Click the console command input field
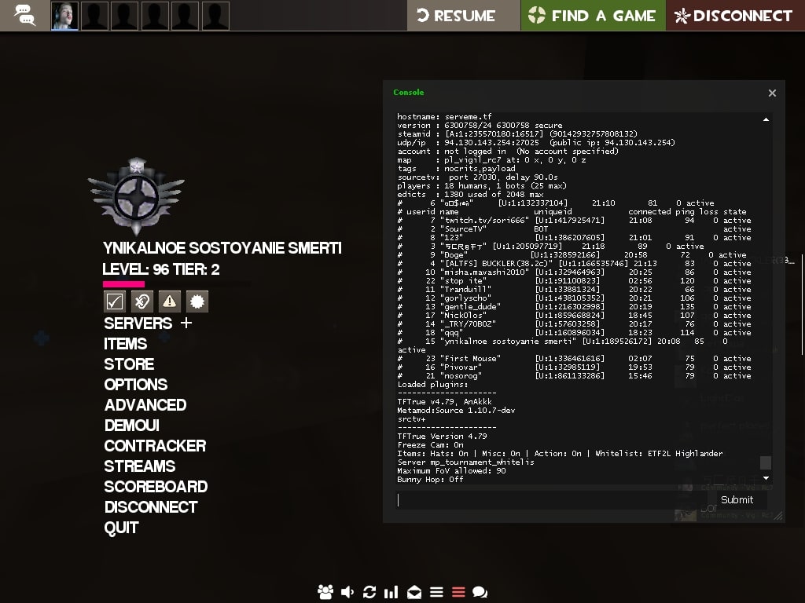805x603 pixels. click(x=550, y=499)
